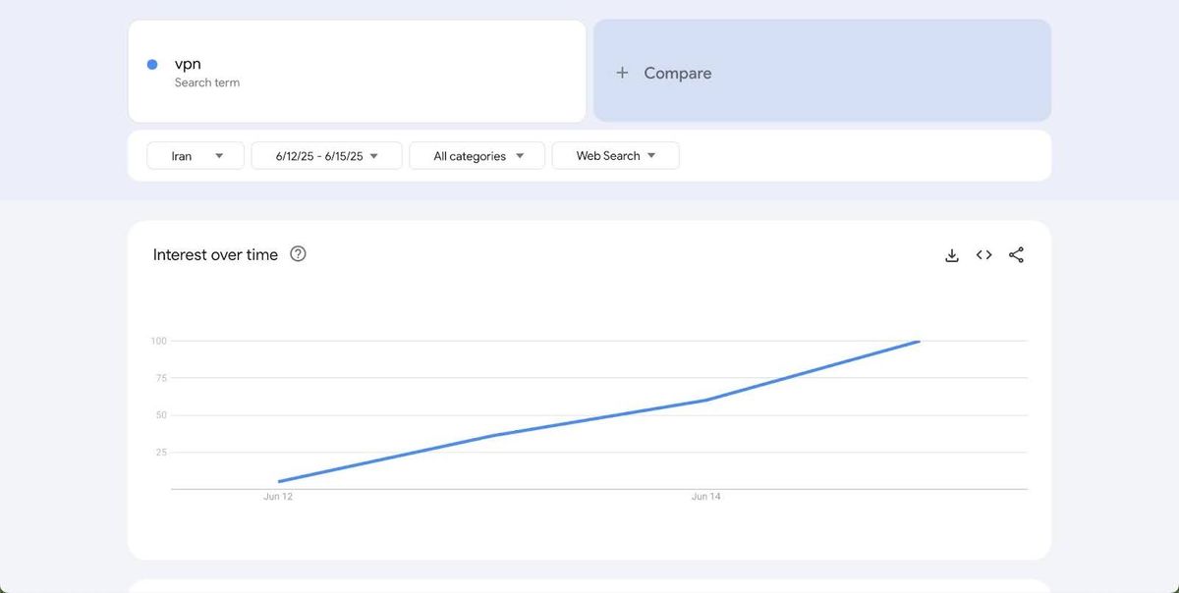
Task: Click the Compare label to add term
Action: point(677,73)
